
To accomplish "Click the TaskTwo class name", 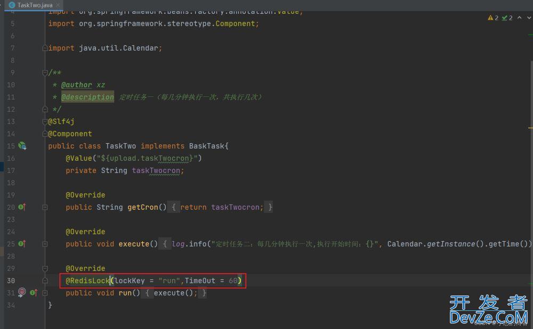I will 120,146.
